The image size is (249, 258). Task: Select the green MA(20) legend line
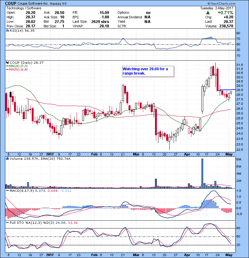[x=7, y=66]
